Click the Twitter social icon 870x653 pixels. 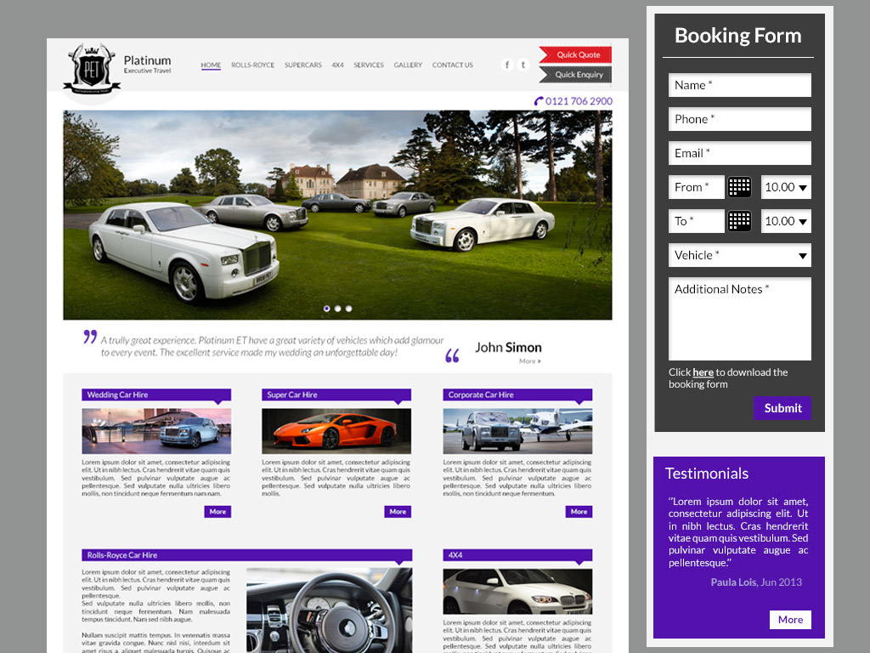click(x=523, y=65)
